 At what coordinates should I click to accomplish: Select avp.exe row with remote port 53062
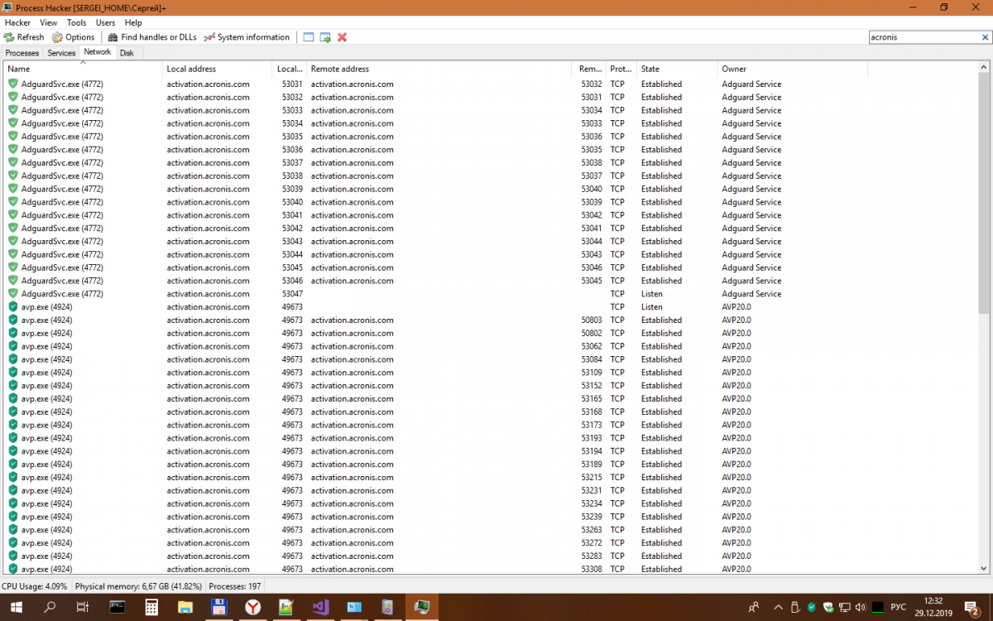coord(490,346)
